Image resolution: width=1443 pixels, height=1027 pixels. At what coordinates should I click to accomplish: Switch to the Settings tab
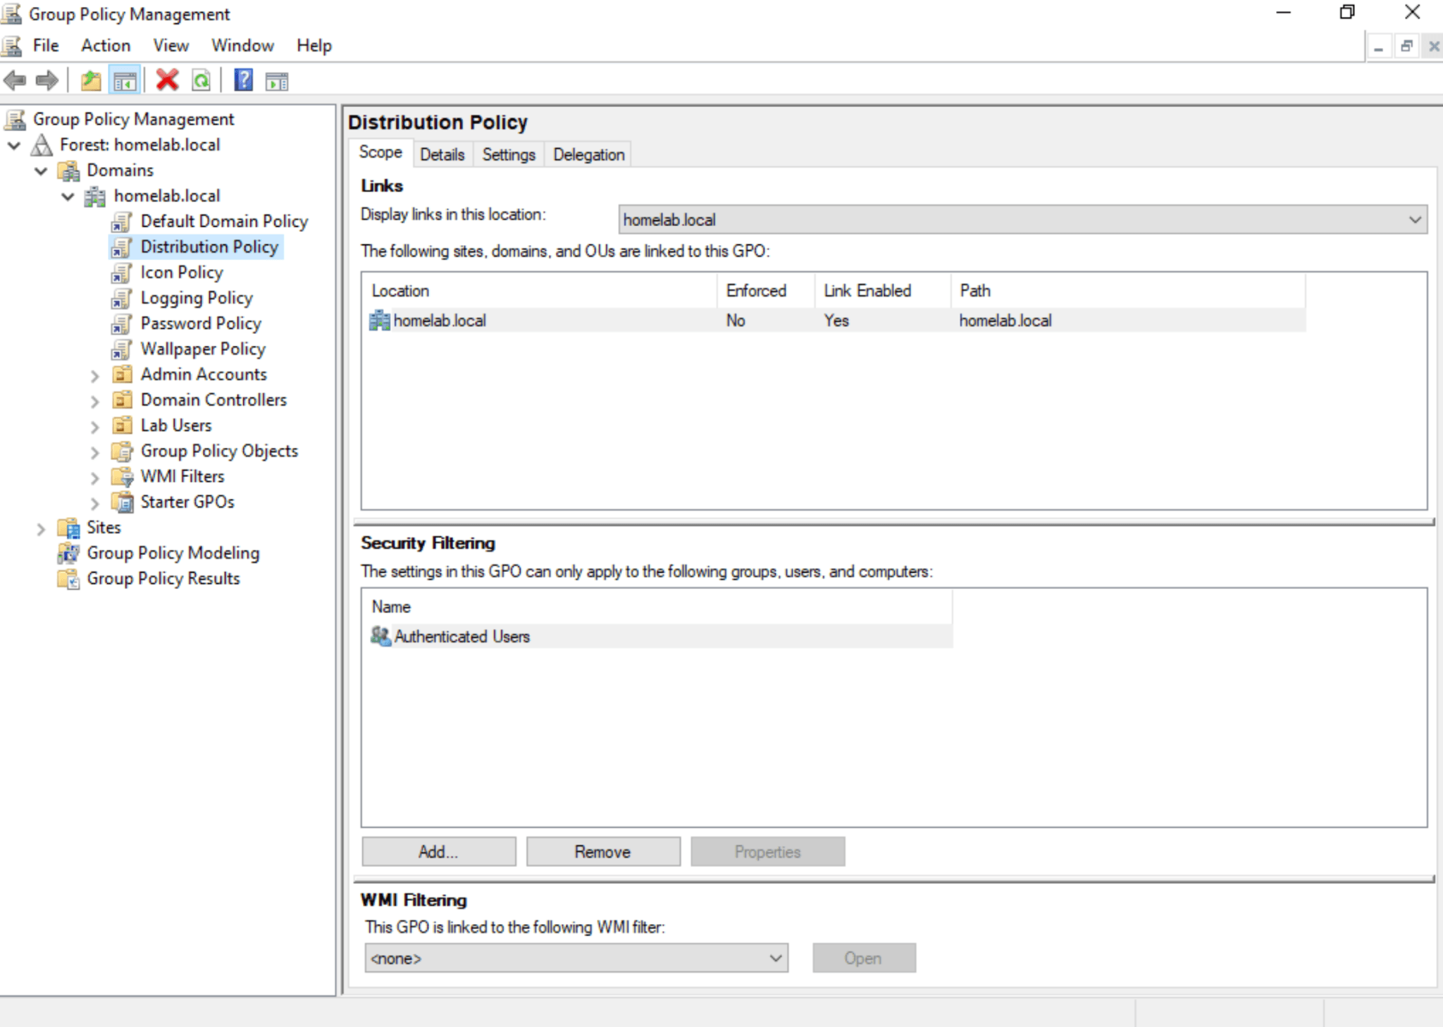pos(509,154)
